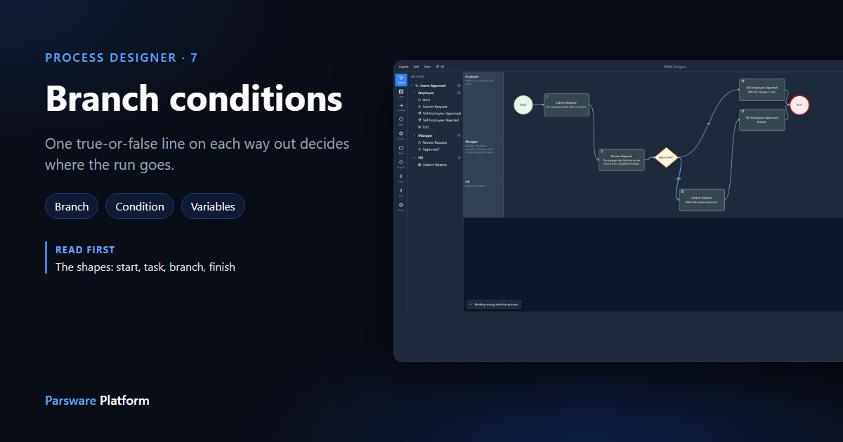Viewport: 843px width, 442px height.
Task: Open the AI menu
Action: [x=440, y=67]
